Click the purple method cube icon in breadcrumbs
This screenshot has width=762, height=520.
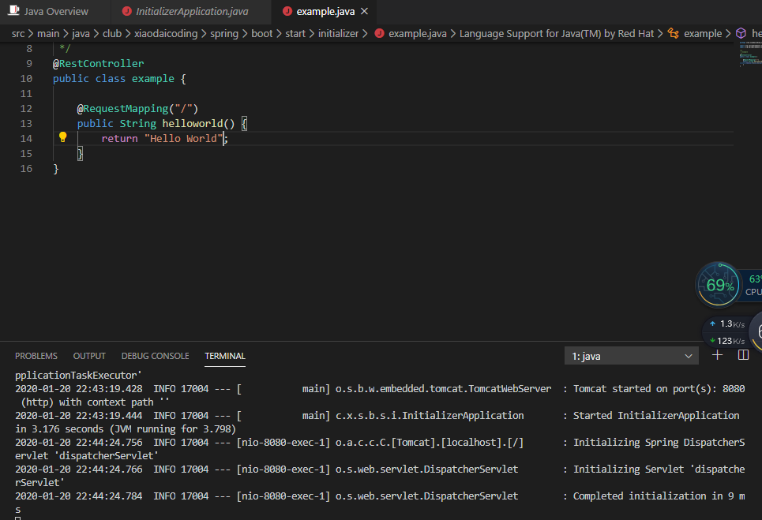(741, 33)
